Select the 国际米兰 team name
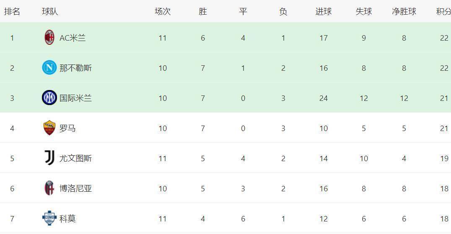 75,98
